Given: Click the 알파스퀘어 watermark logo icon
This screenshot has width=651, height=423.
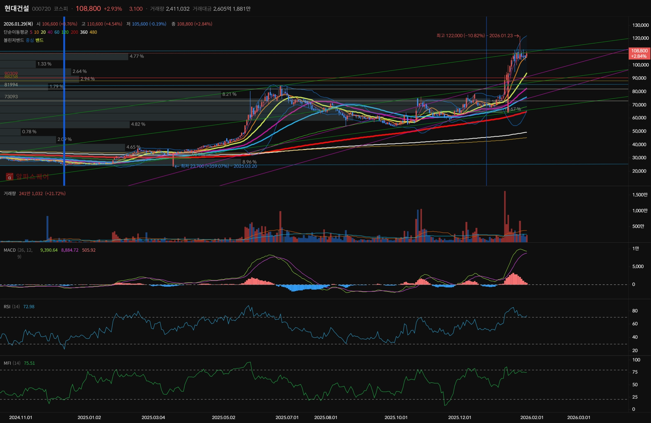Looking at the screenshot, I should tap(10, 177).
